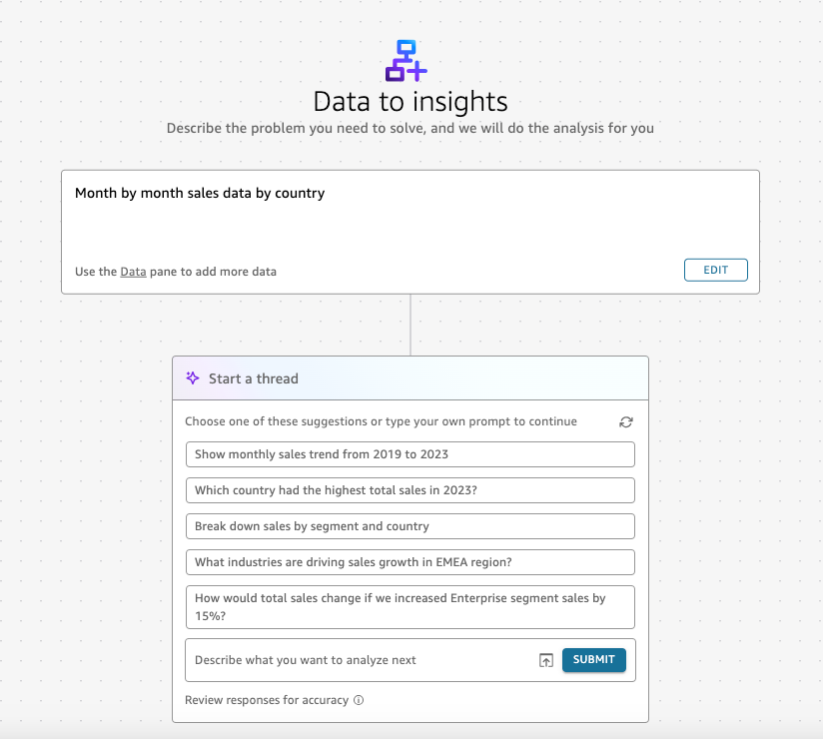Focus the Describe what you want input

[363, 660]
